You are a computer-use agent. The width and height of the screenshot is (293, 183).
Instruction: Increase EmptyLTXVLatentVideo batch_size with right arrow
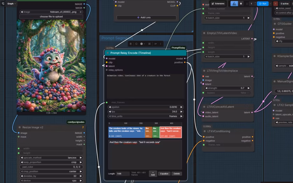[249, 57]
